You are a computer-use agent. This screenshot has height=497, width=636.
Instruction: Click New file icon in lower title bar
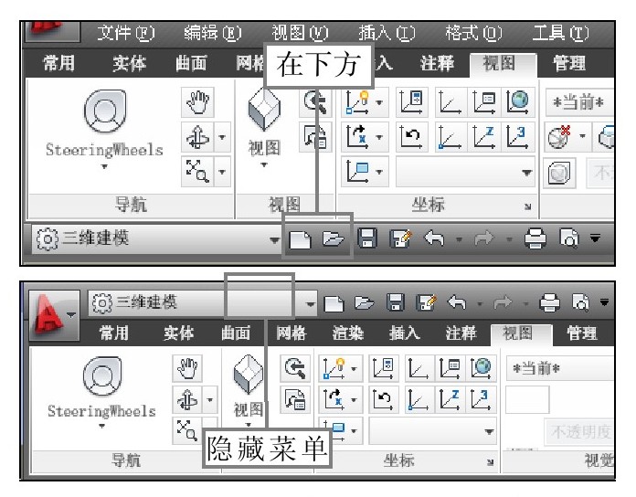pos(334,303)
